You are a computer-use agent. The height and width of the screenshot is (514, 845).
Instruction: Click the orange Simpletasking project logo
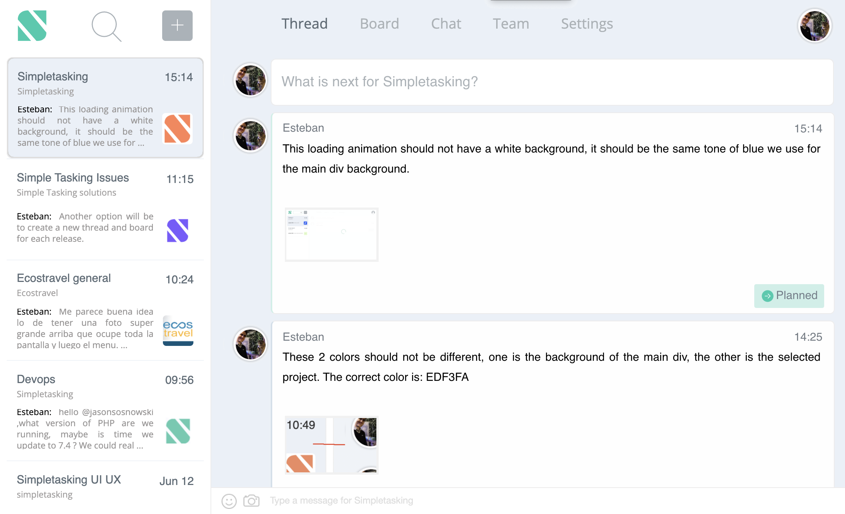point(177,129)
